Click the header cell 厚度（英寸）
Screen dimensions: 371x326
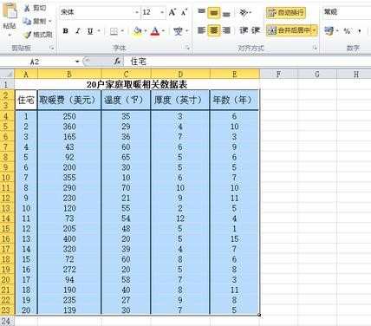point(180,100)
